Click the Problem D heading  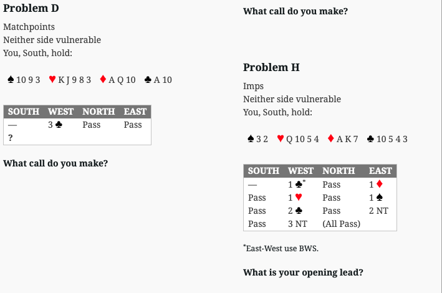pyautogui.click(x=31, y=8)
